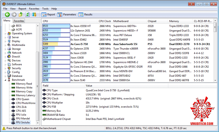Select the Memory Latency benchmark
The height and width of the screenshot is (132, 219).
[x=26, y=96]
